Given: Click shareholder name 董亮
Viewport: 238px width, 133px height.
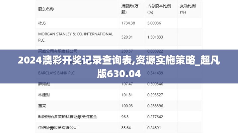Looking at the screenshot, I should coord(41,106).
